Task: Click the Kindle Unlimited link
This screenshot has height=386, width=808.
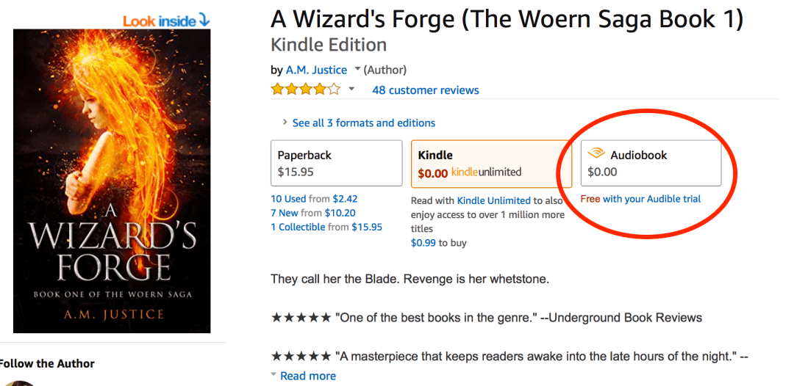Action: (493, 200)
